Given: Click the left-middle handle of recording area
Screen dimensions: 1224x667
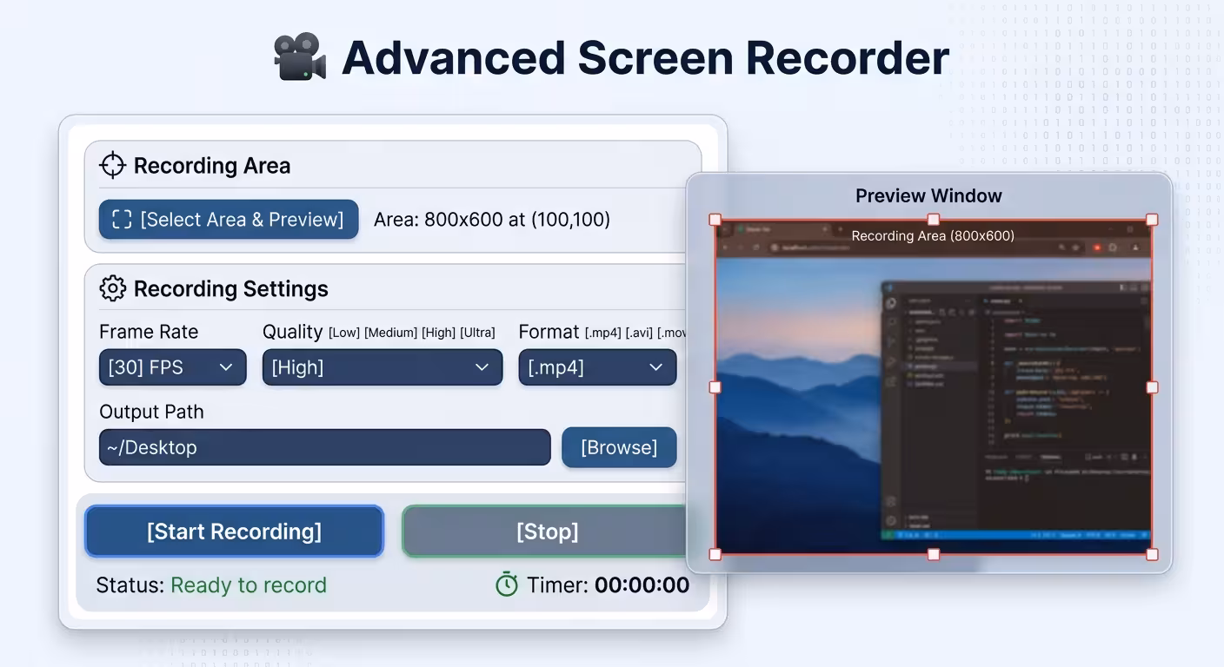Looking at the screenshot, I should click(x=715, y=387).
